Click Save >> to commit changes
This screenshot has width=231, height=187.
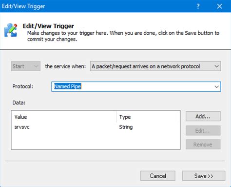point(204,176)
